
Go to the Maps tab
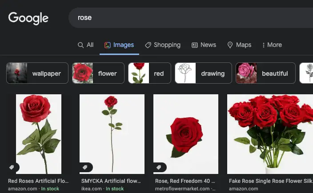click(x=239, y=45)
